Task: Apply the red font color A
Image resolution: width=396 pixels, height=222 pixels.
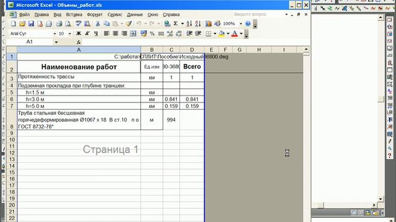Action: 235,33
